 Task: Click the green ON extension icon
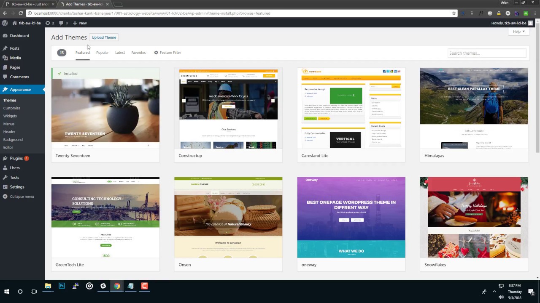526,13
